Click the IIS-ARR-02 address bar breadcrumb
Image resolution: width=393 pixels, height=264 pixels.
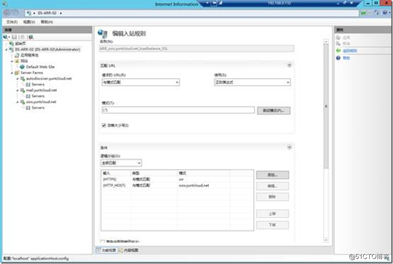pyautogui.click(x=47, y=13)
